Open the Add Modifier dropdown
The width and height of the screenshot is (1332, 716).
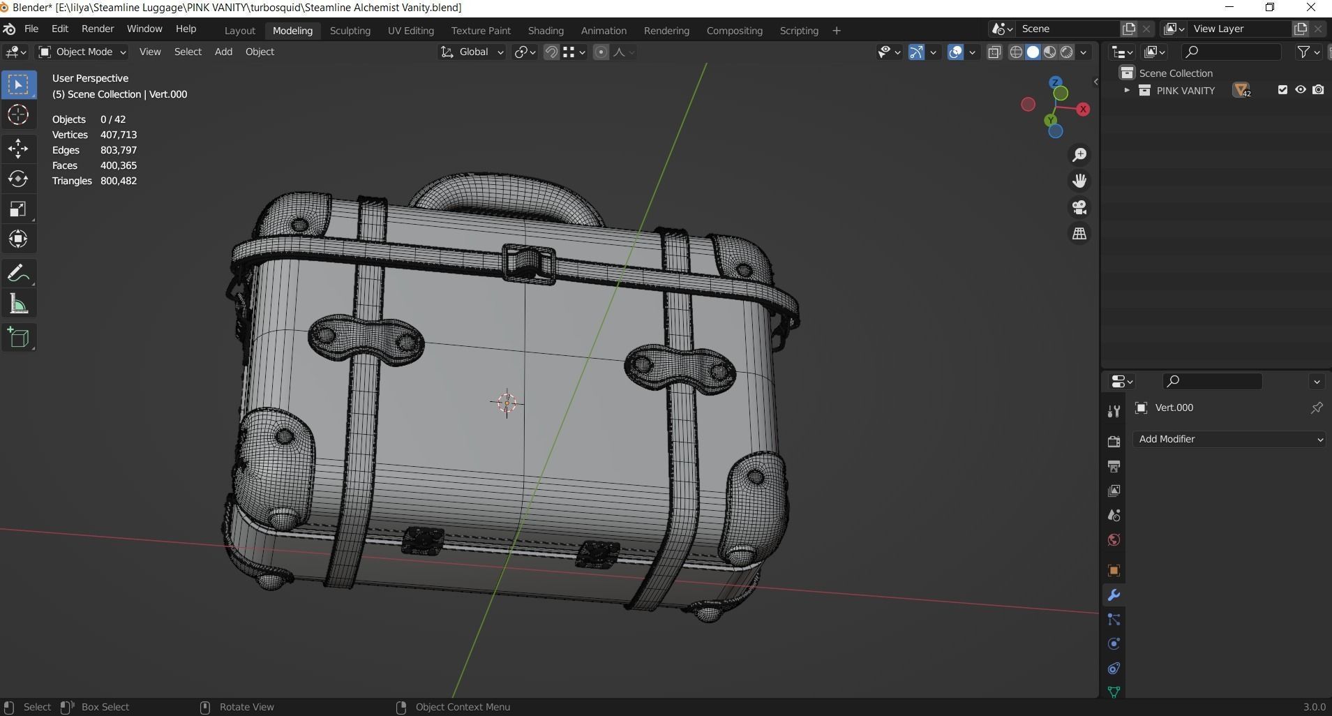click(x=1229, y=439)
